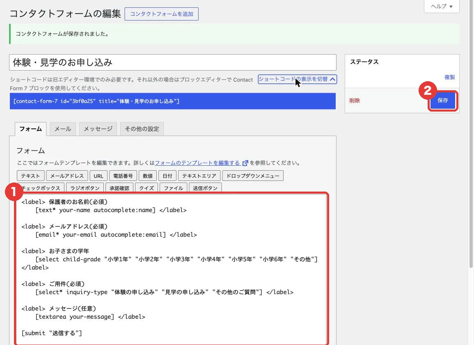Image resolution: width=474 pixels, height=345 pixels.
Task: Insert a クイズ tag
Action: click(x=147, y=187)
